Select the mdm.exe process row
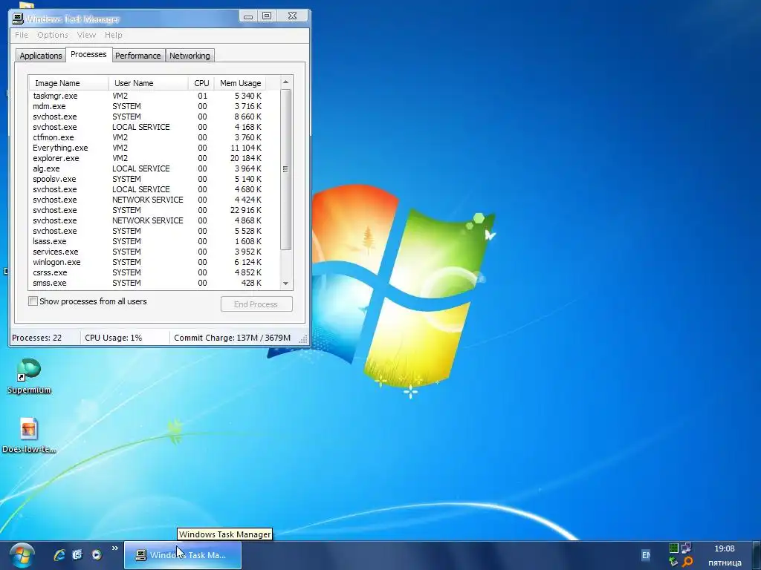This screenshot has height=570, width=761. pos(147,106)
